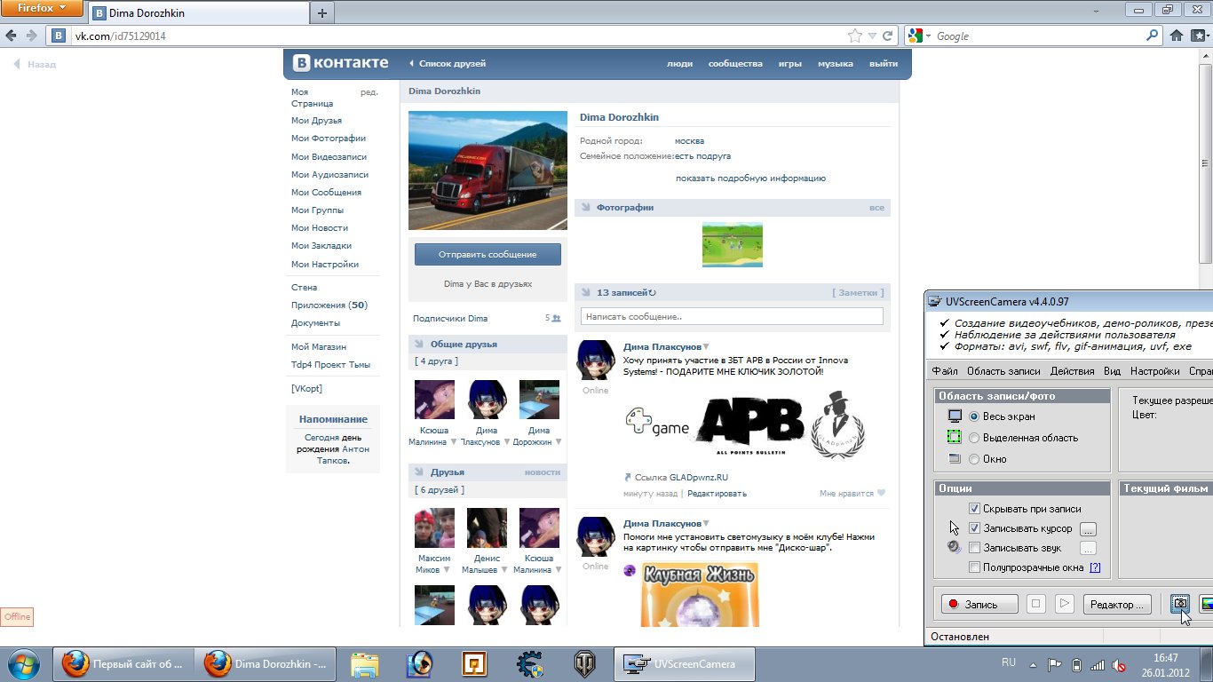Open the 'Действия' menu in UVScreenCamera
The height and width of the screenshot is (682, 1213).
pos(1072,371)
